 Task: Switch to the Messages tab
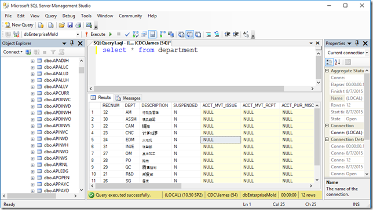[x=128, y=98]
